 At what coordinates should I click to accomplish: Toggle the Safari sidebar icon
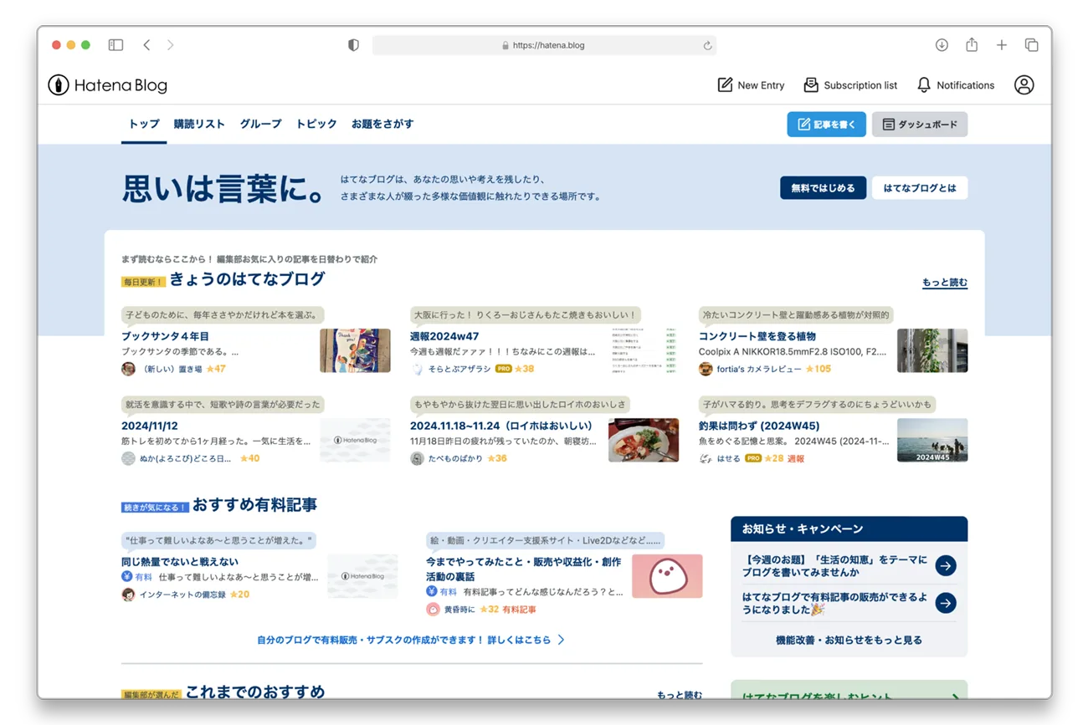[x=116, y=44]
